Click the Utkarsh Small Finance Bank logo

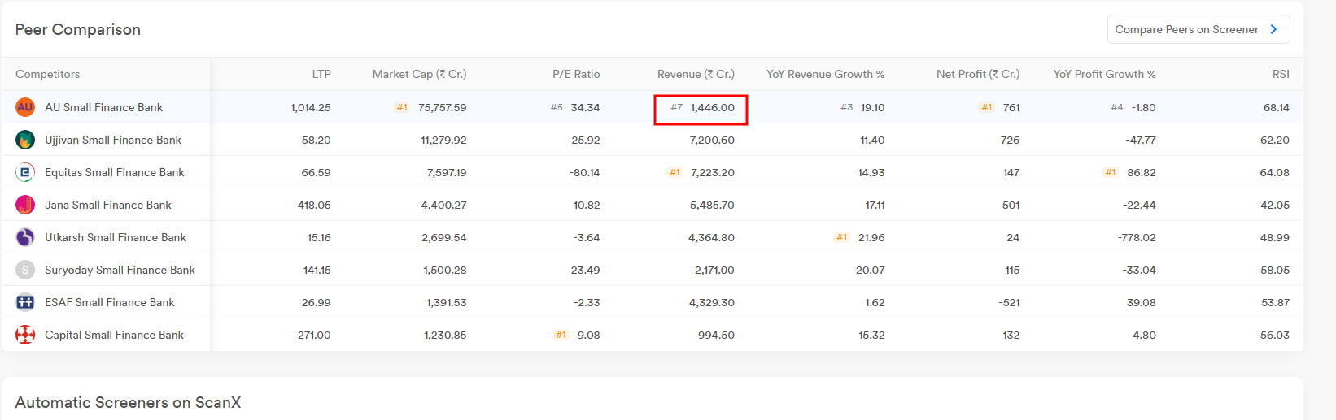tap(25, 237)
